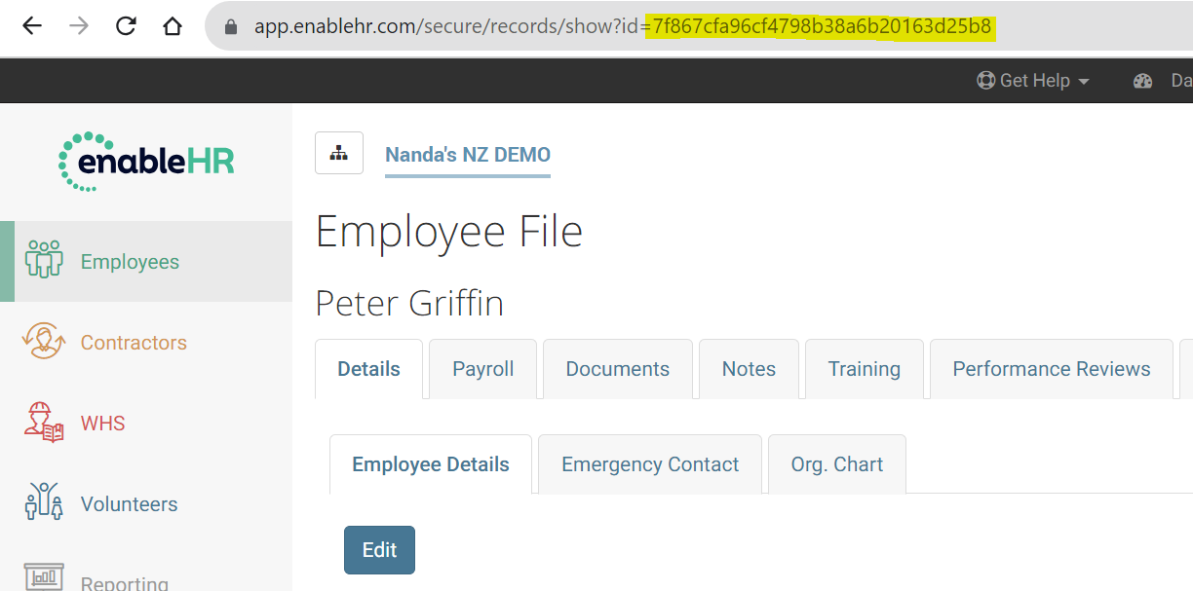
Task: Click the Edit button
Action: [x=379, y=550]
